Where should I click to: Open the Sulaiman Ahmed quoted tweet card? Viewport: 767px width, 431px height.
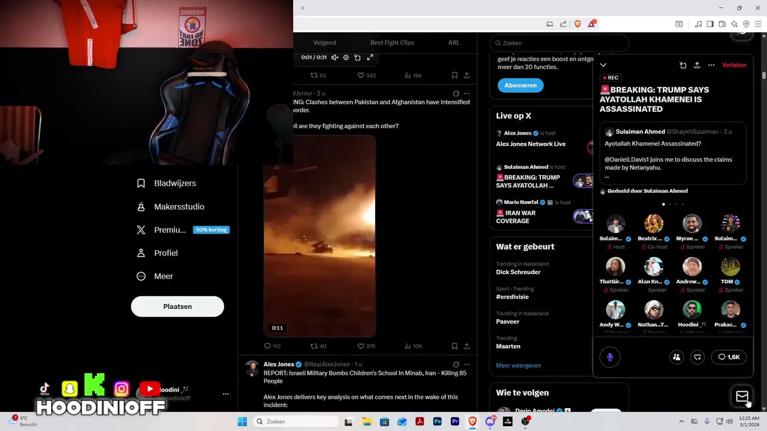(x=673, y=153)
